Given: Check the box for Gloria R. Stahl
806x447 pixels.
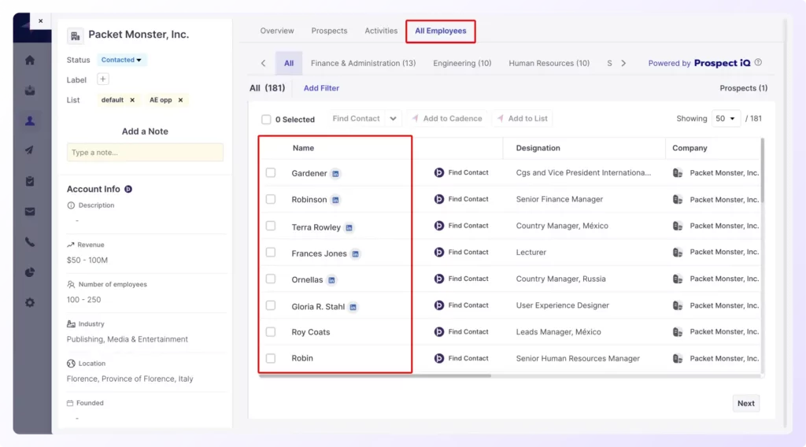Looking at the screenshot, I should [271, 305].
